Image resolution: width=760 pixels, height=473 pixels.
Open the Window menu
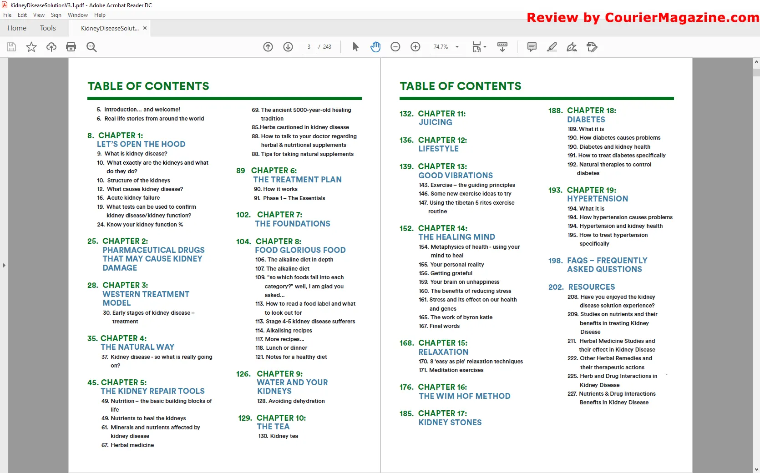(x=78, y=15)
